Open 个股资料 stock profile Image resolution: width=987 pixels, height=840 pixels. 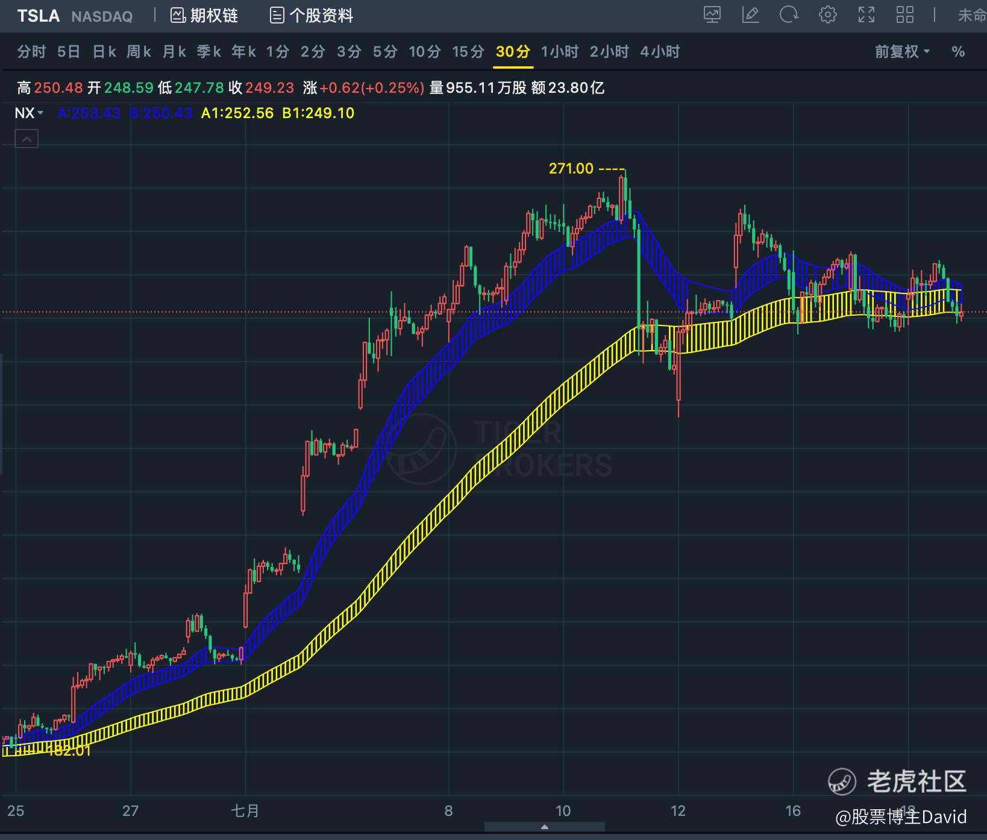[x=311, y=16]
